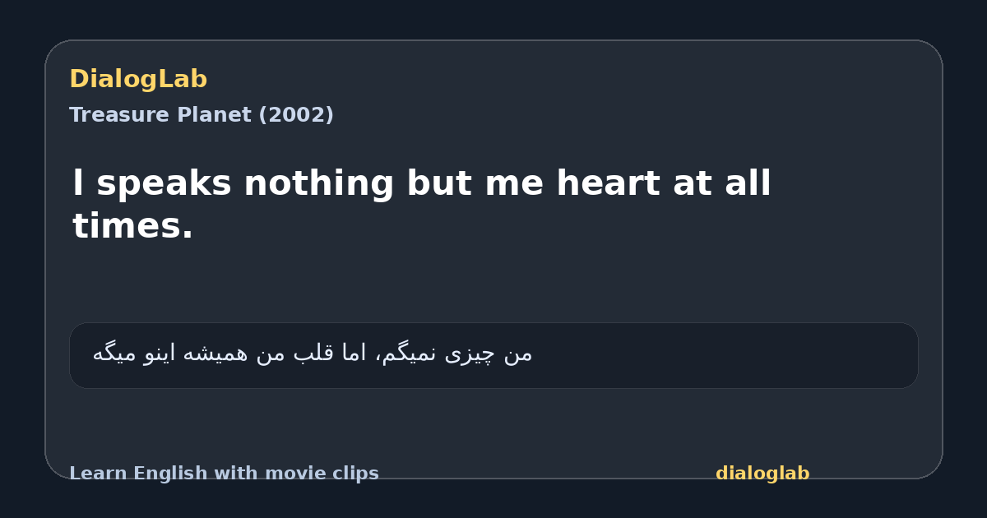This screenshot has height=518, width=987.
Task: Open the yellow dialoglab footer handle
Action: [762, 474]
